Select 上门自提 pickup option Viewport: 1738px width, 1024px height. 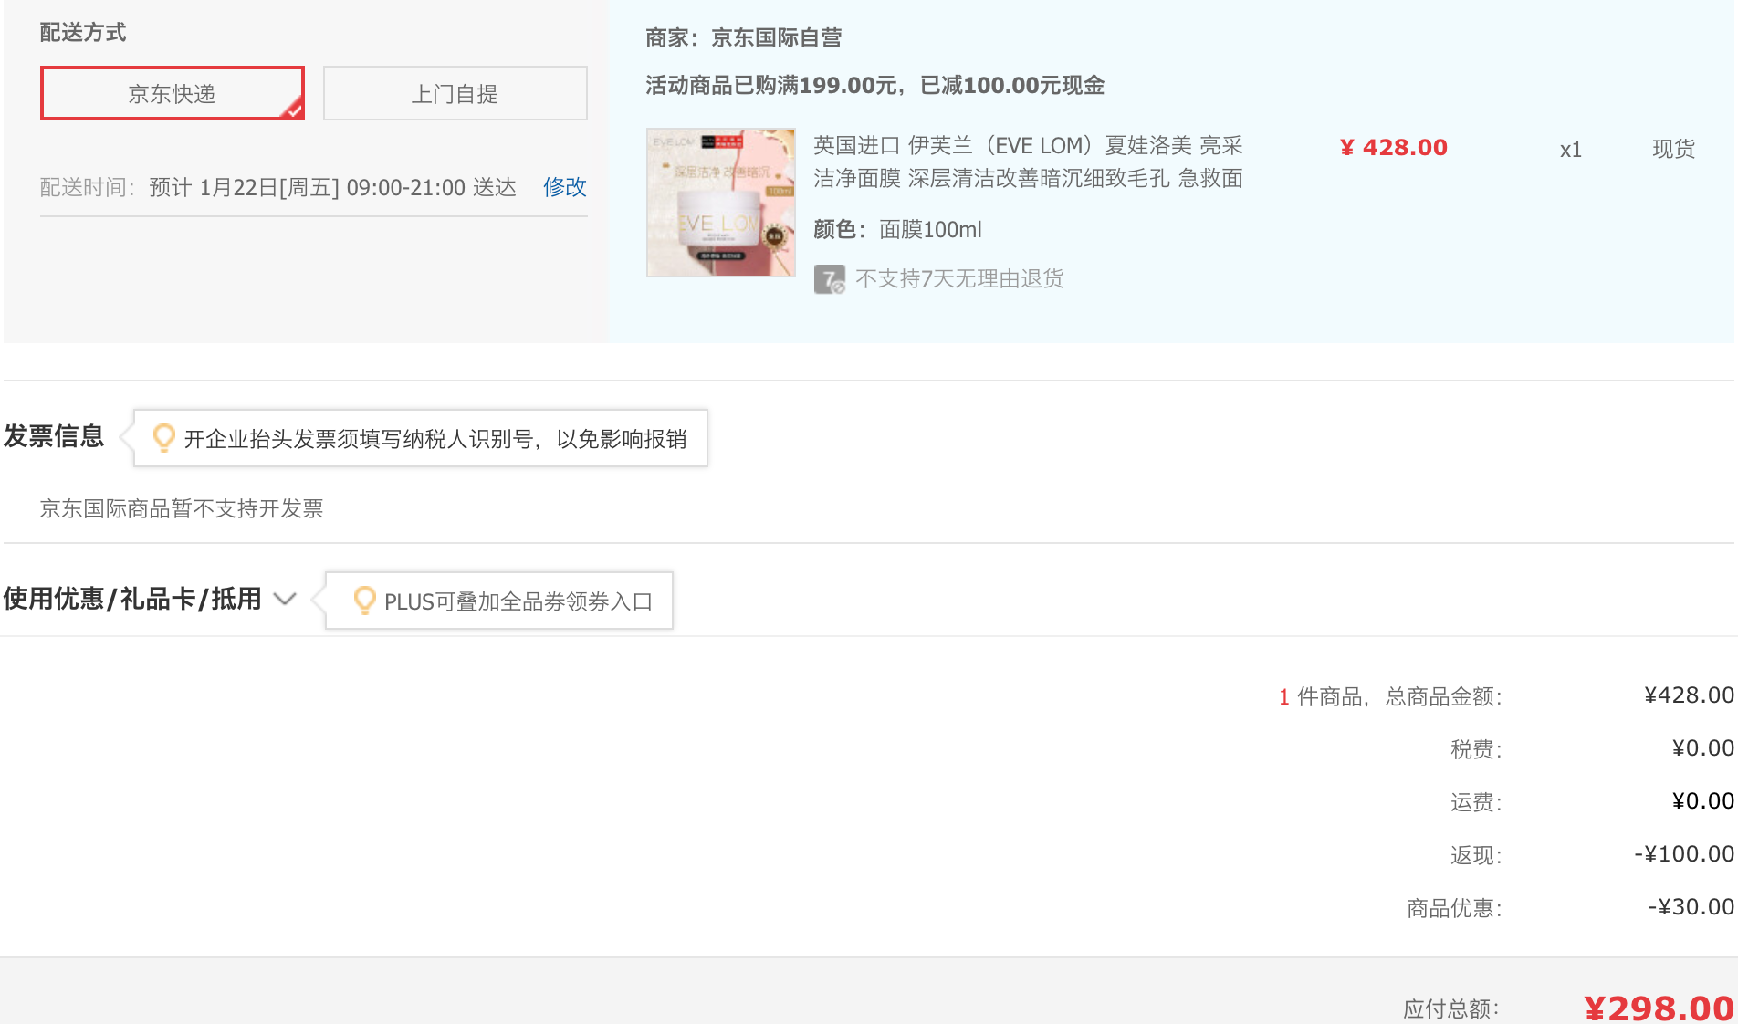tap(455, 93)
